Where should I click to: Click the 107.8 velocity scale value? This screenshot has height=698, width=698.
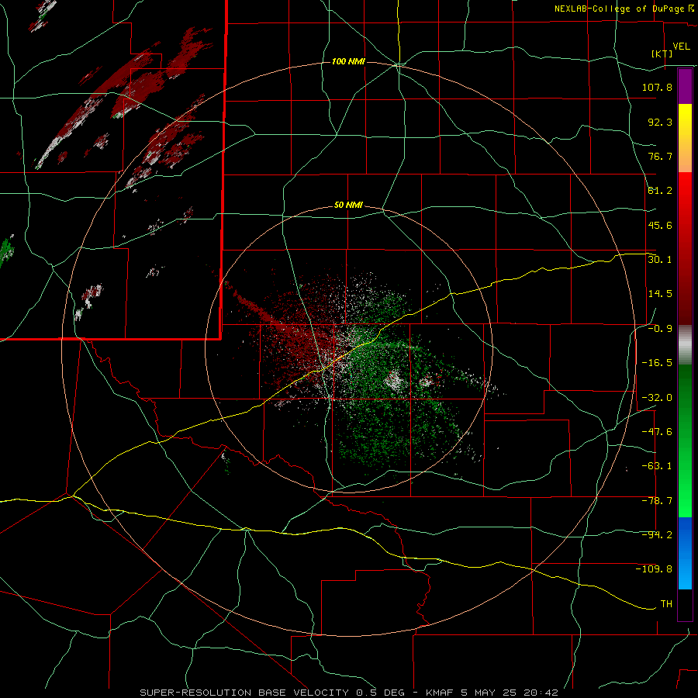[x=657, y=87]
